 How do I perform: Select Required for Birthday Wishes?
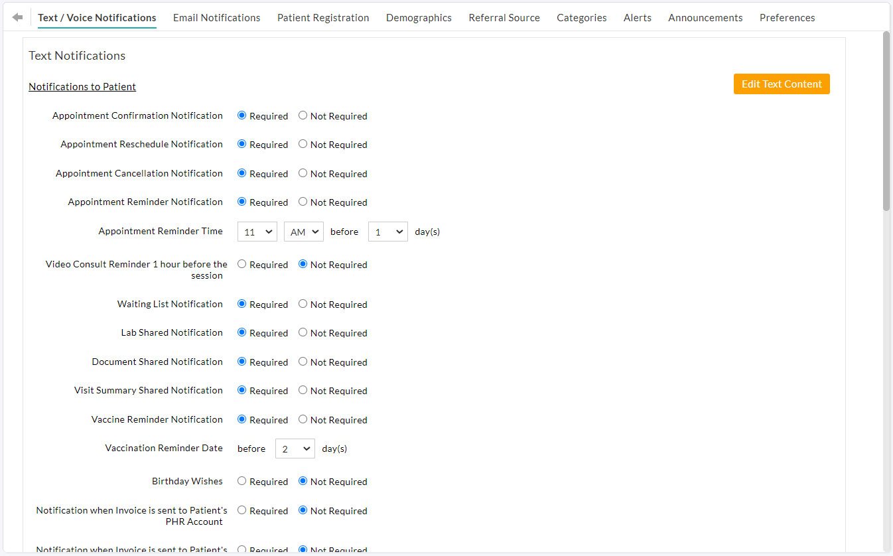coord(242,481)
